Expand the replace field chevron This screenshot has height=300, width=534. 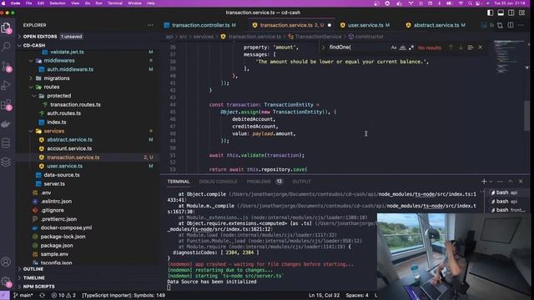pyautogui.click(x=323, y=47)
